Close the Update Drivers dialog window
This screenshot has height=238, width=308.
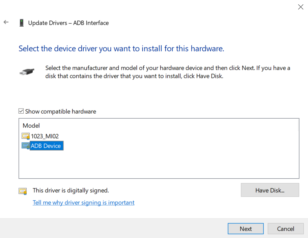pos(300,7)
